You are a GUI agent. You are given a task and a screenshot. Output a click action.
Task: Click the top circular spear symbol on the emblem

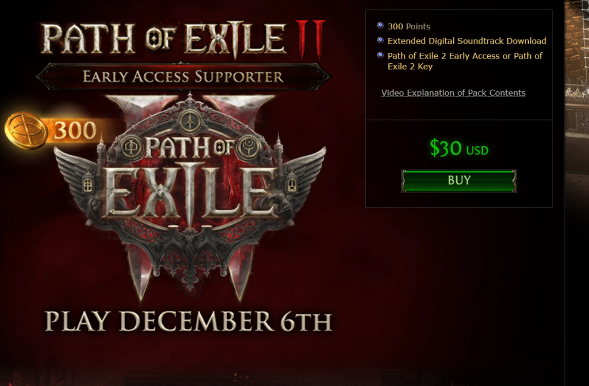point(190,121)
